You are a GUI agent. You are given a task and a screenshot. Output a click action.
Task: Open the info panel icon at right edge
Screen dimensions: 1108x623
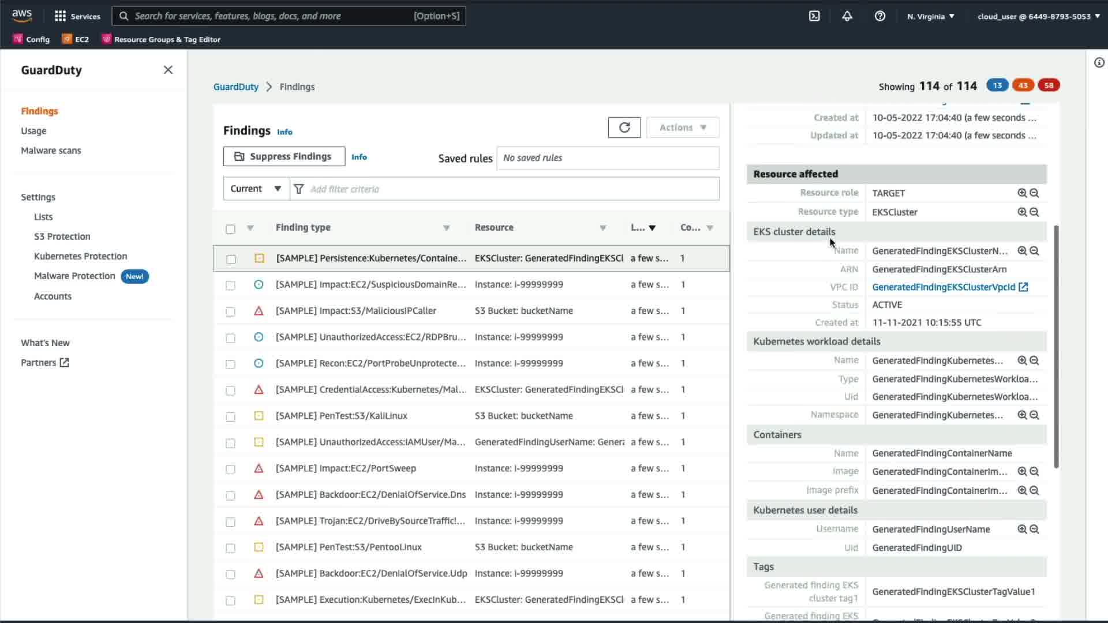pyautogui.click(x=1099, y=63)
